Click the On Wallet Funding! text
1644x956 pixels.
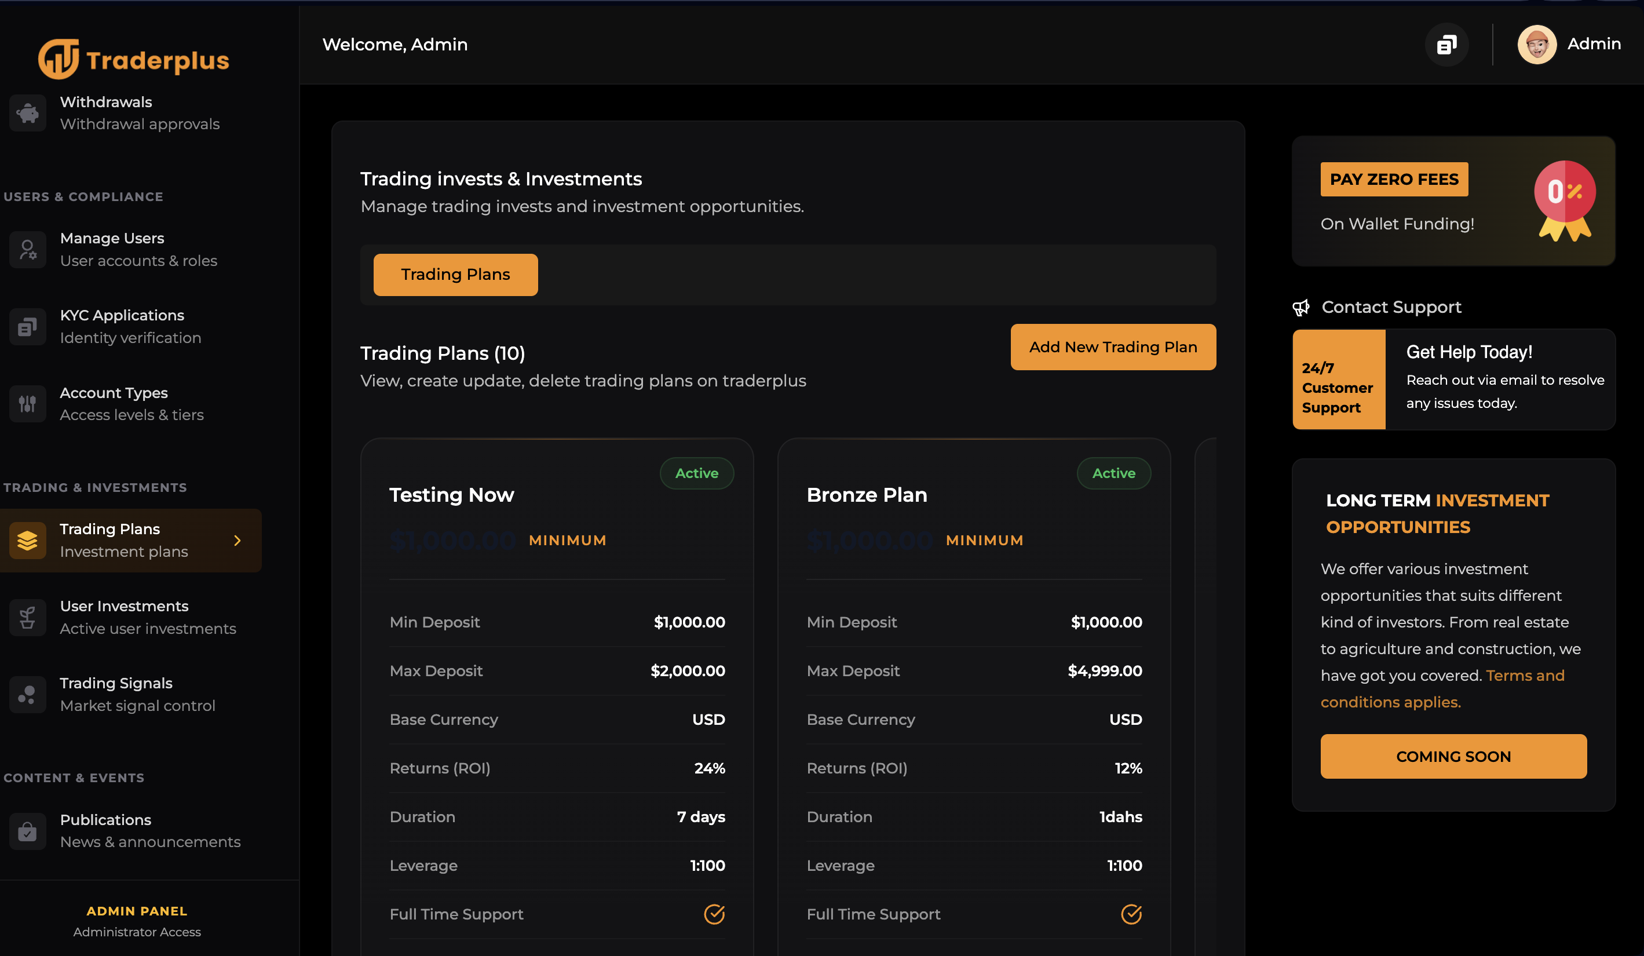point(1397,224)
